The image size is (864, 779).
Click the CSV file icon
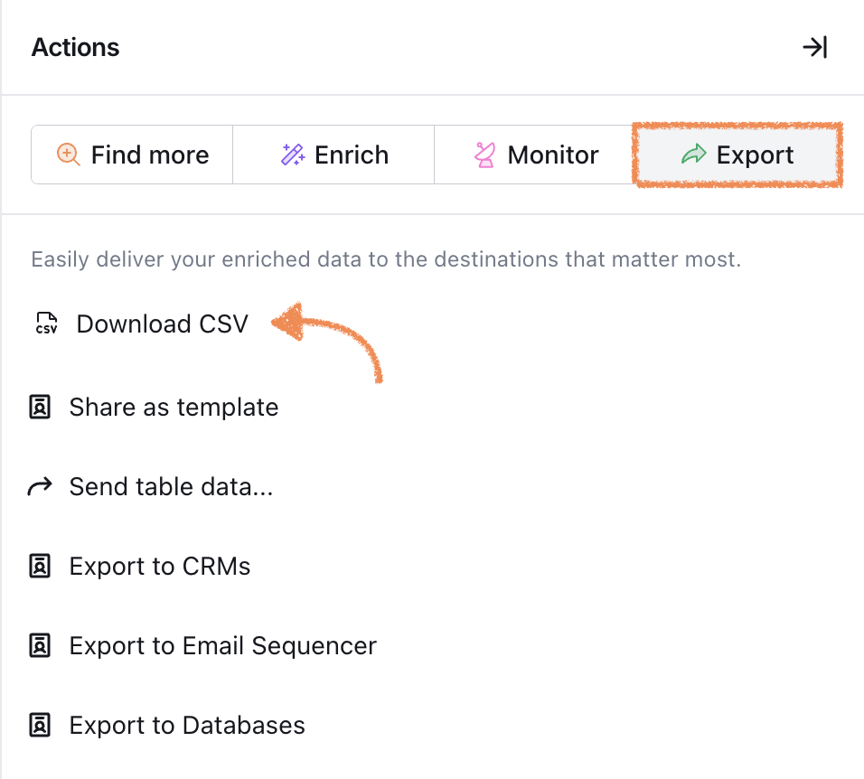coord(46,324)
